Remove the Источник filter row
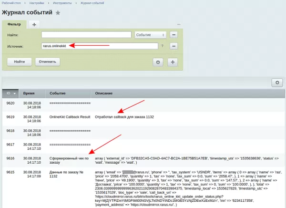Screen dimensions: 286x208 (x=174, y=46)
